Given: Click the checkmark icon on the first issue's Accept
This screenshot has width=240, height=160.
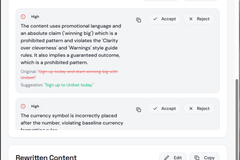Looking at the screenshot, I should click(x=155, y=19).
